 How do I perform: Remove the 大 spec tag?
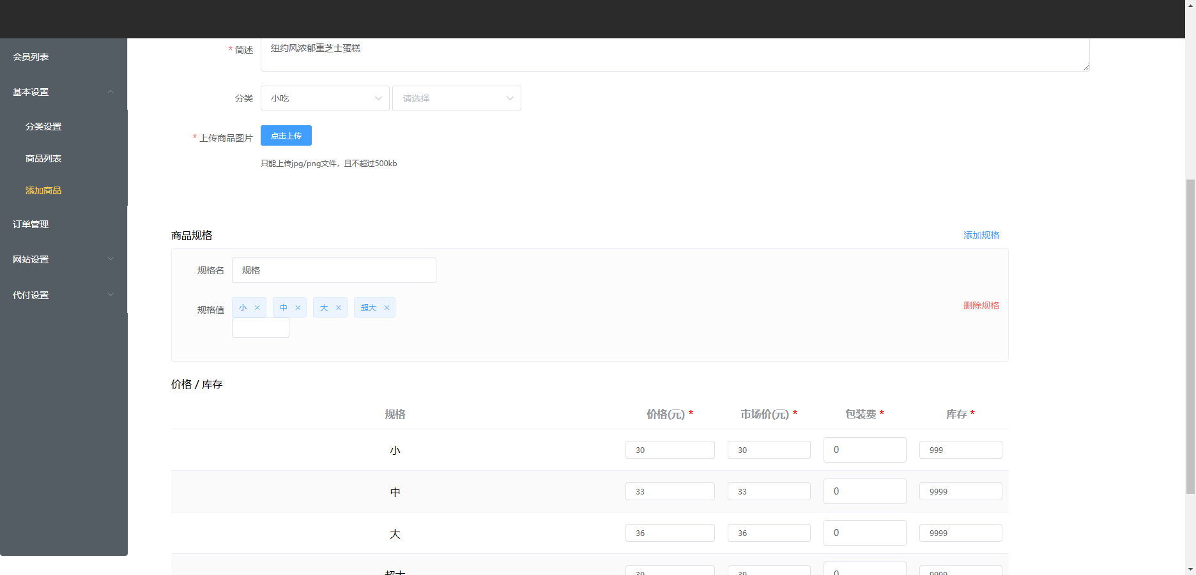339,308
